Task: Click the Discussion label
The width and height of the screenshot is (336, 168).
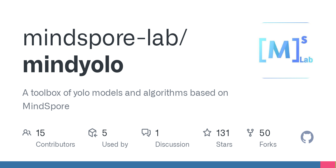Action: pyautogui.click(x=172, y=144)
